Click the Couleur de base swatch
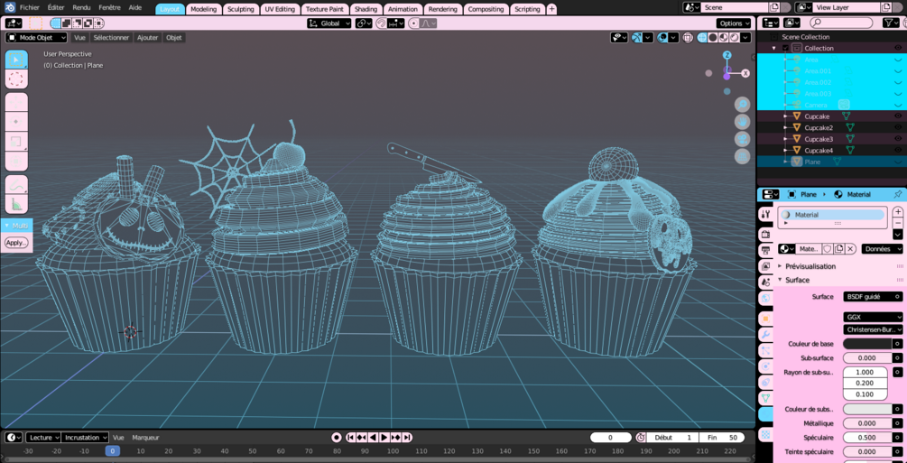Image resolution: width=907 pixels, height=463 pixels. click(867, 344)
